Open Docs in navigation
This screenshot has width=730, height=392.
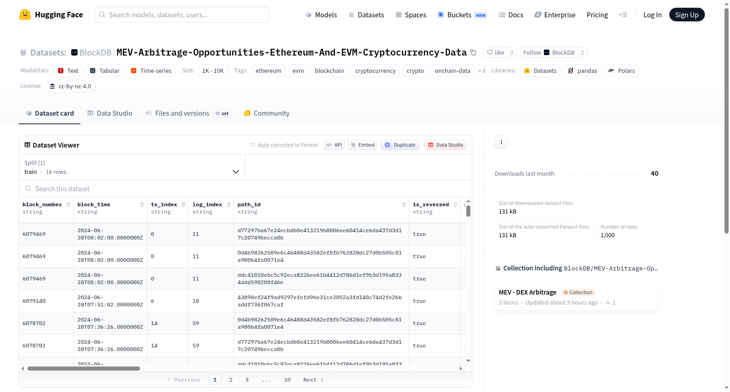point(511,15)
